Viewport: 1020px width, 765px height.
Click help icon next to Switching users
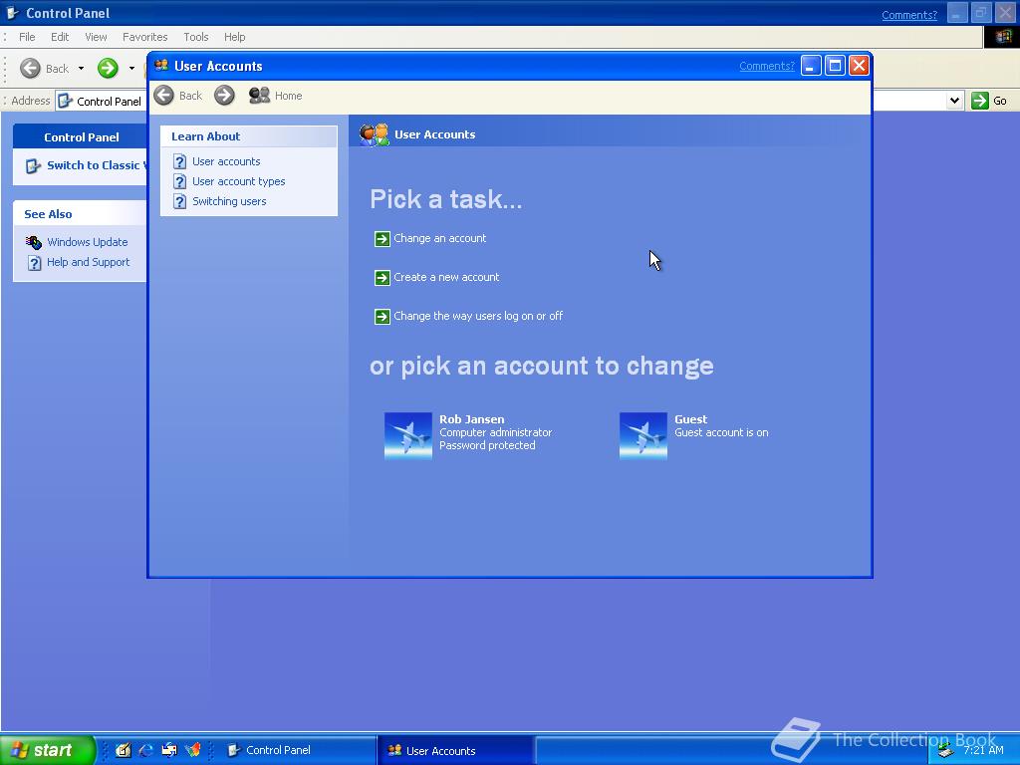point(180,201)
